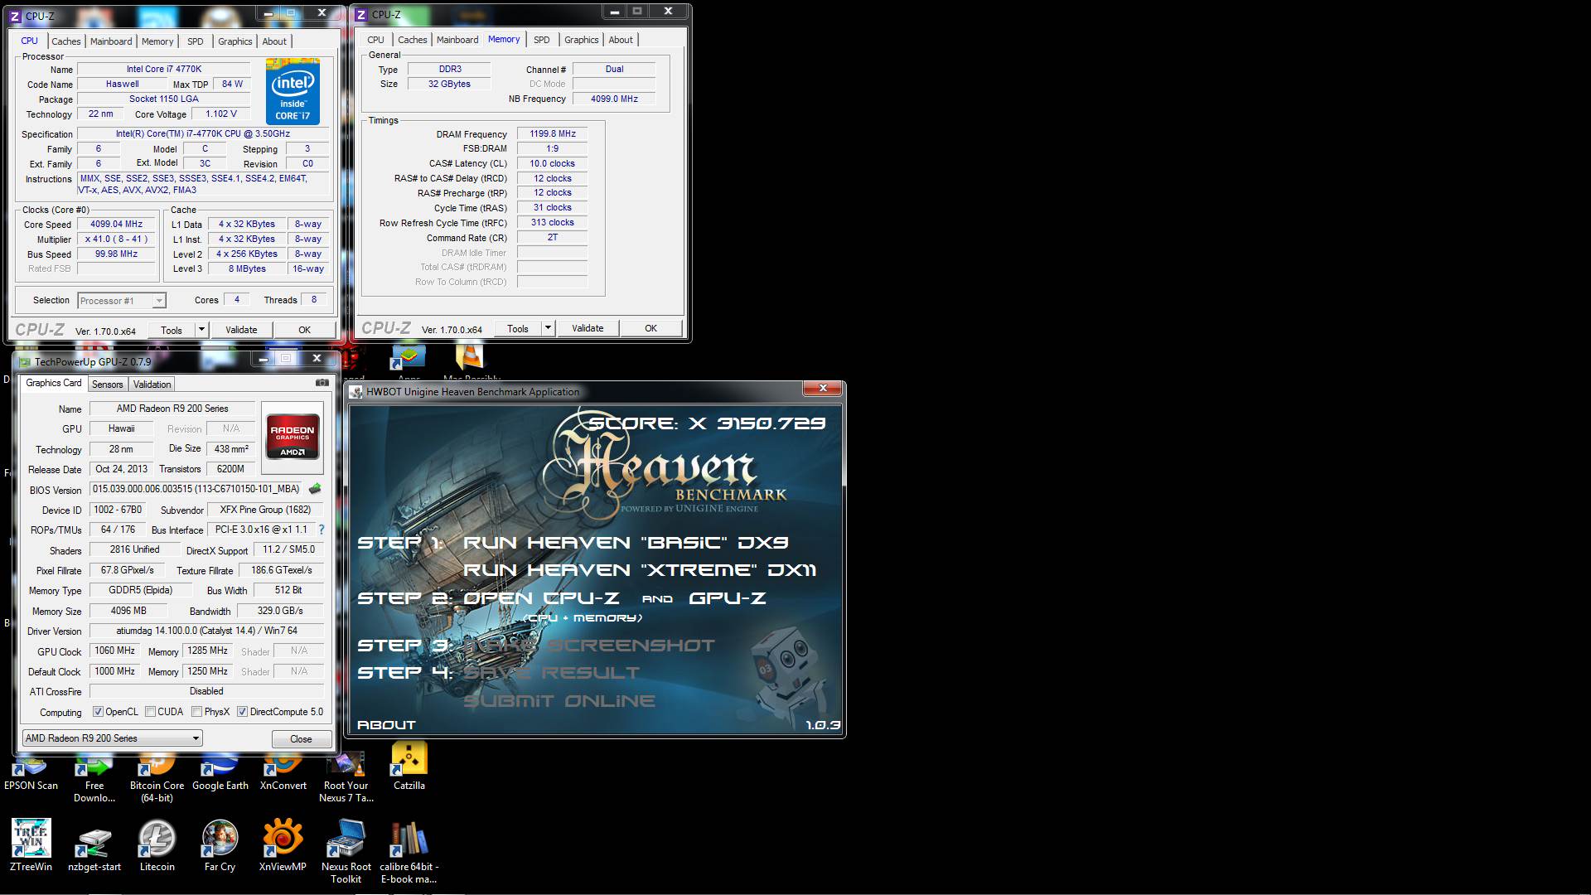Viewport: 1591px width, 895px height.
Task: Click OK in the left CPU-Z window
Action: tap(304, 330)
